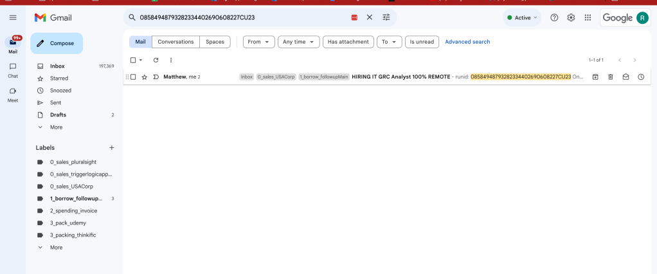This screenshot has height=274, width=657.
Task: Switch to the Conversations tab
Action: click(175, 42)
